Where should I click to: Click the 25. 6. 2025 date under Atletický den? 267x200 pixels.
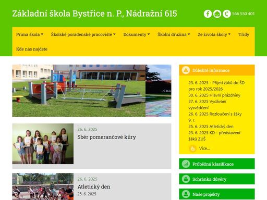87,194
